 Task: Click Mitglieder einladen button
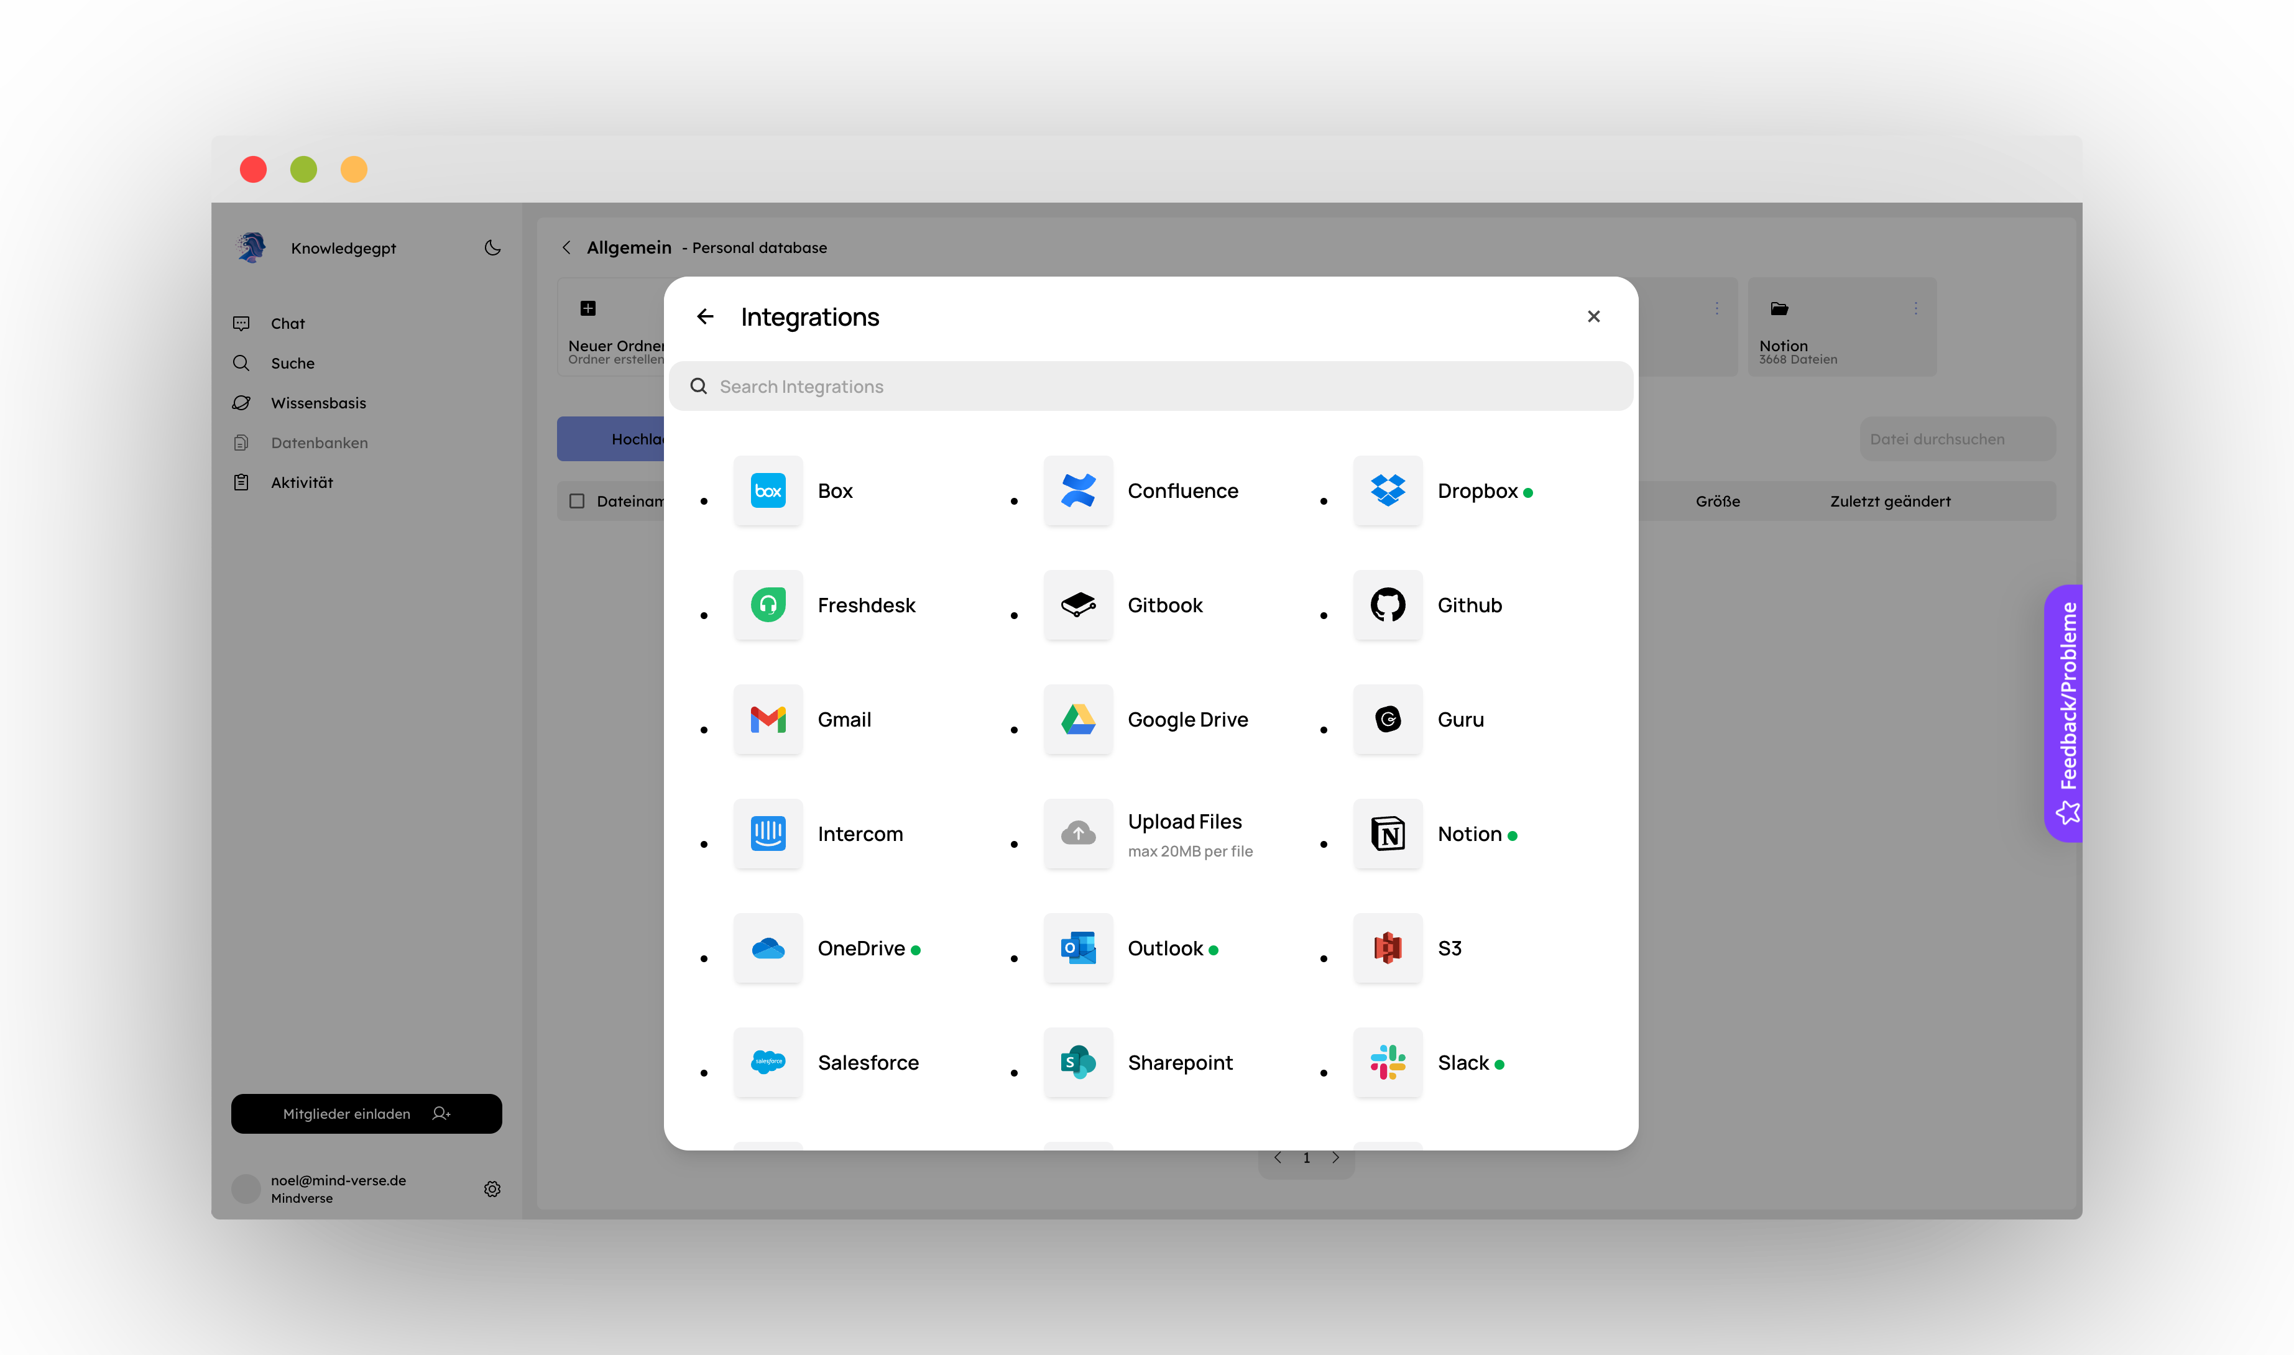click(x=366, y=1113)
